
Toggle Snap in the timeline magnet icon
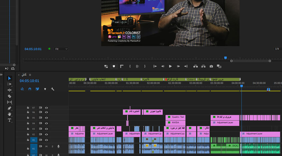(x=30, y=89)
